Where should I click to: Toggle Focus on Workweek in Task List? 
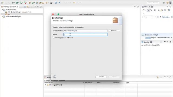pyautogui.click(x=155, y=10)
